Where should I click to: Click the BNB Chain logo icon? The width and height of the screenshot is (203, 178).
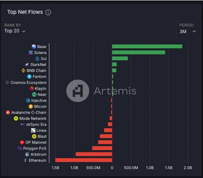click(23, 70)
